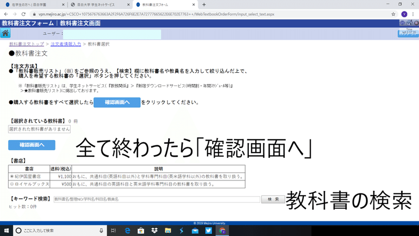Focus the キーワード検索 keyword input field

click(157, 199)
